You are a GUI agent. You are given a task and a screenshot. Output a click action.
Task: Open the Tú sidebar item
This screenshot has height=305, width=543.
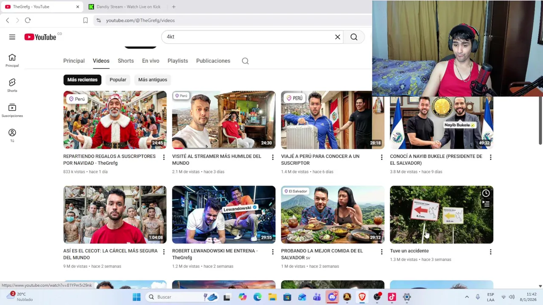(12, 136)
